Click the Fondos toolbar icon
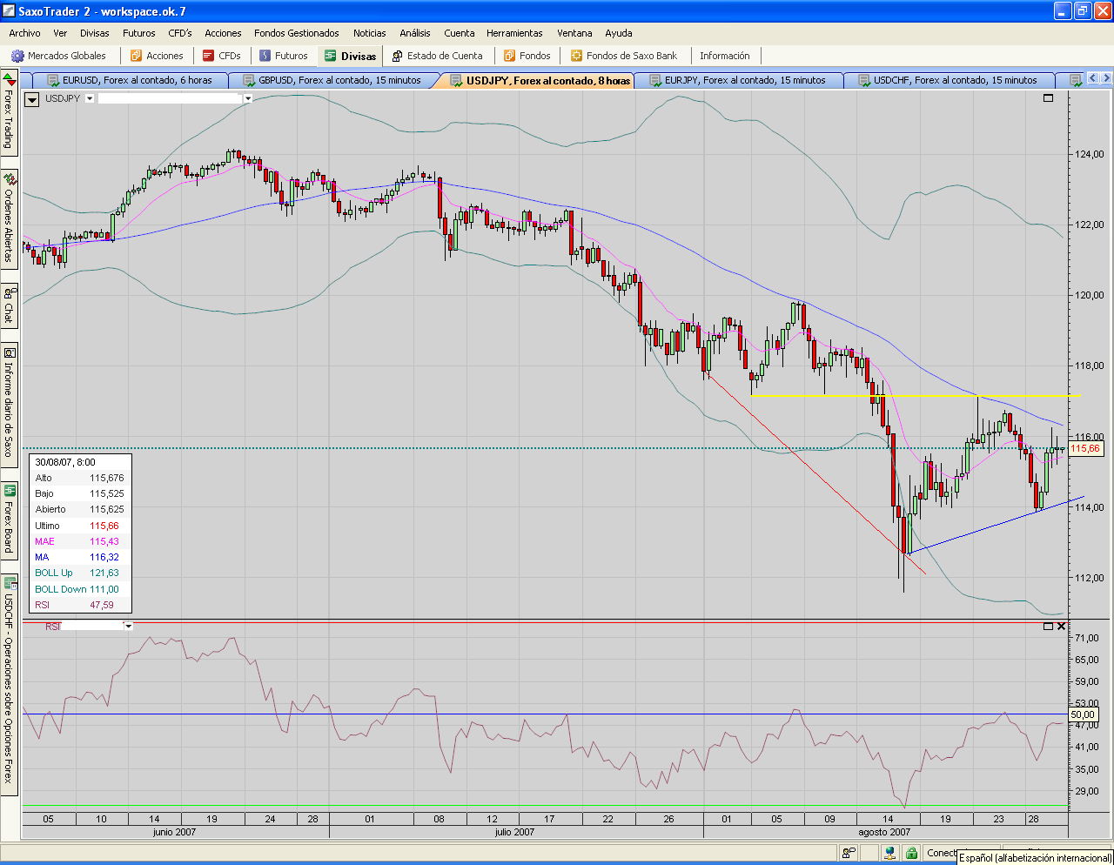The width and height of the screenshot is (1114, 865). point(510,56)
